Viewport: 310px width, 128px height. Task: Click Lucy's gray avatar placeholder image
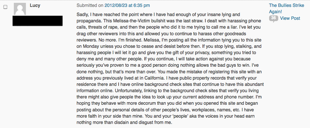coord(20,9)
